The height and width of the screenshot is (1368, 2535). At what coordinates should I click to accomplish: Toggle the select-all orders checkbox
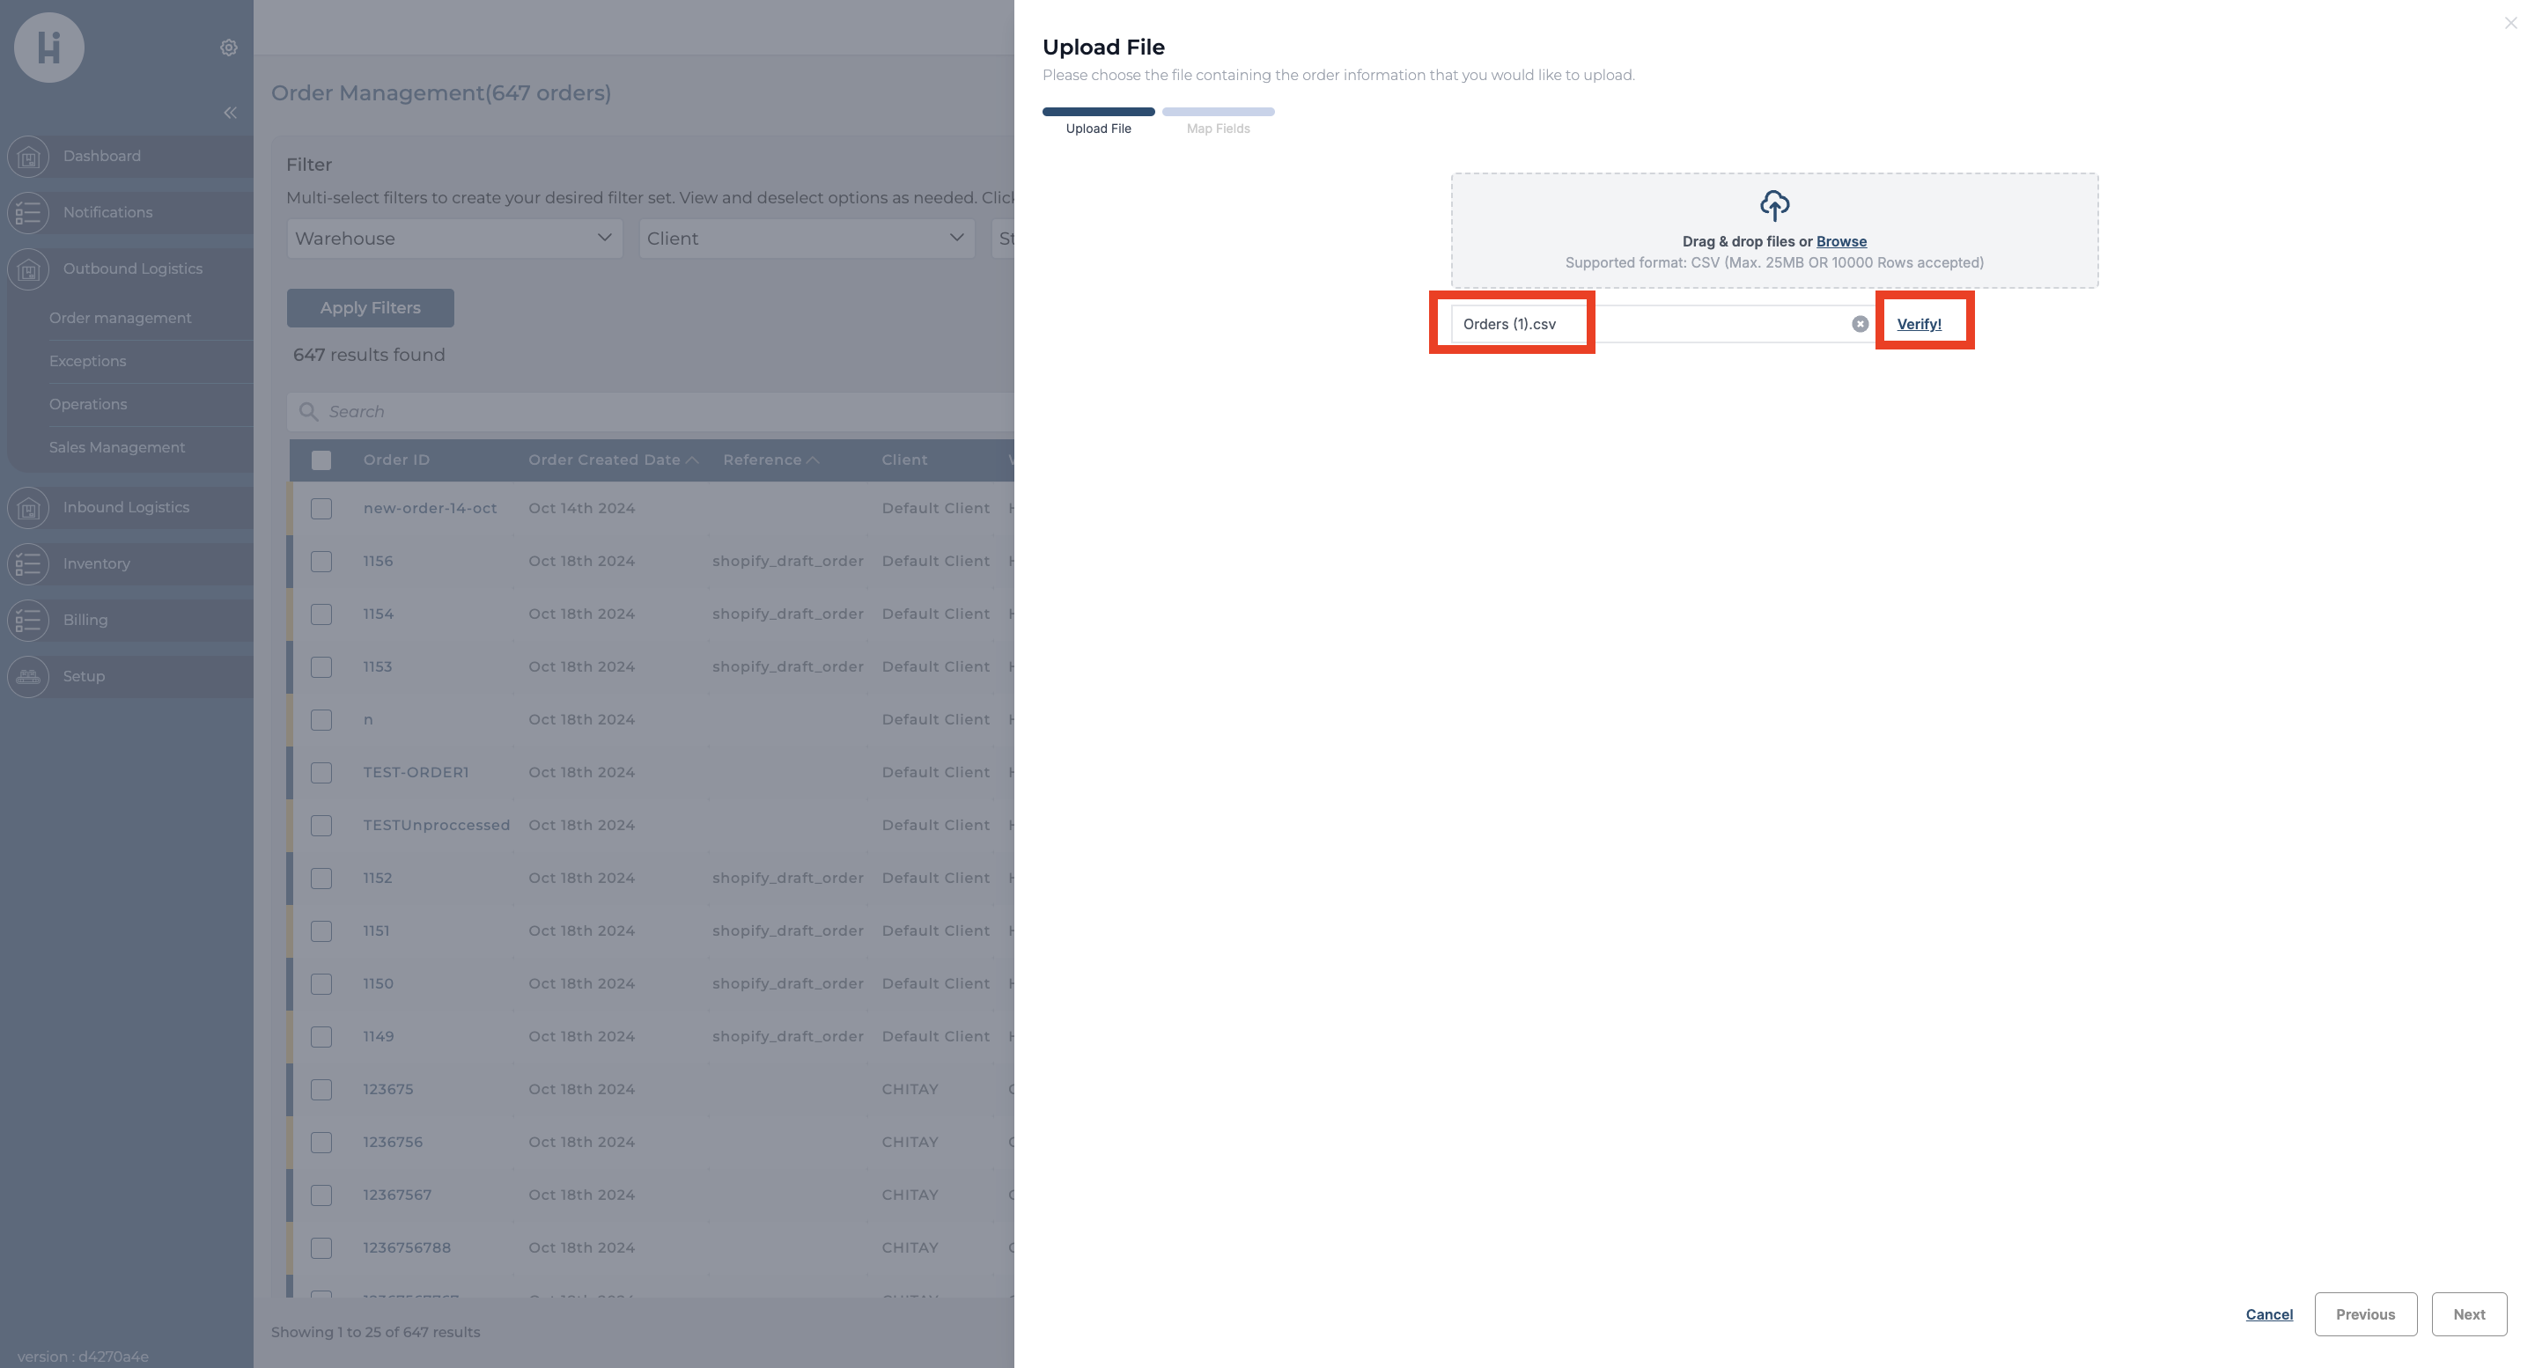[321, 460]
